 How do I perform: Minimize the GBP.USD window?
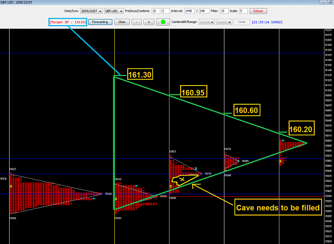pos(323,2)
